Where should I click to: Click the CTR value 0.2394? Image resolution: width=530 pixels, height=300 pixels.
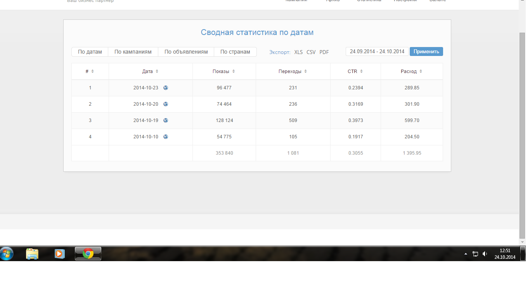(356, 88)
